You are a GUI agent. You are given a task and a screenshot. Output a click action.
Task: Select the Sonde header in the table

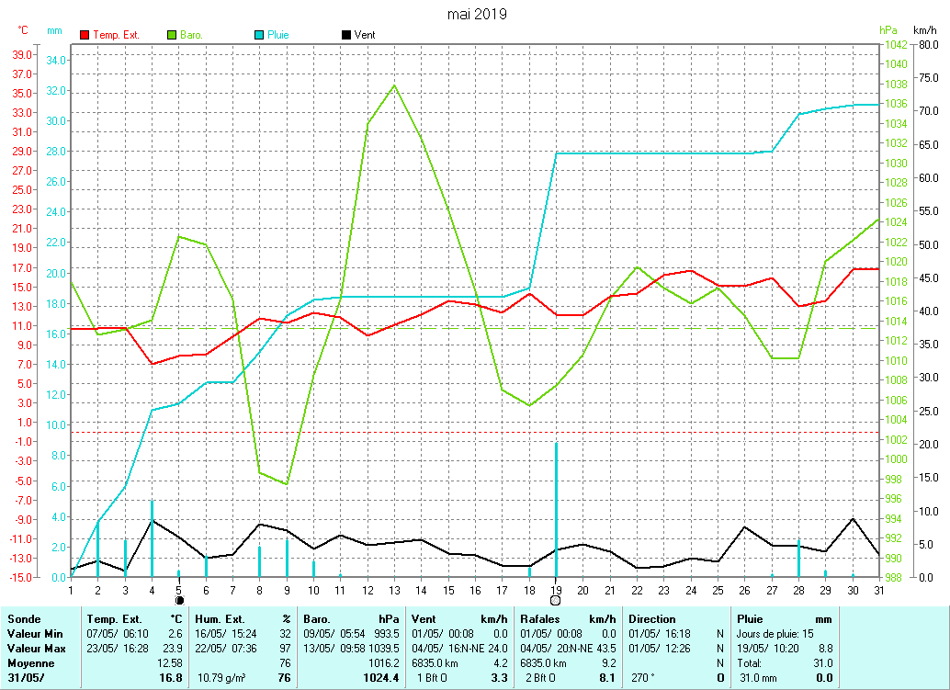24,619
